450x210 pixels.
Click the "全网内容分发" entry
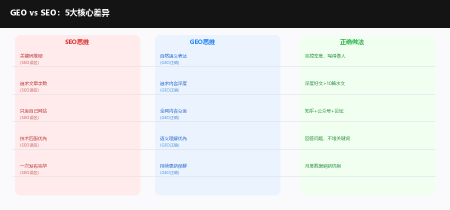(173, 111)
